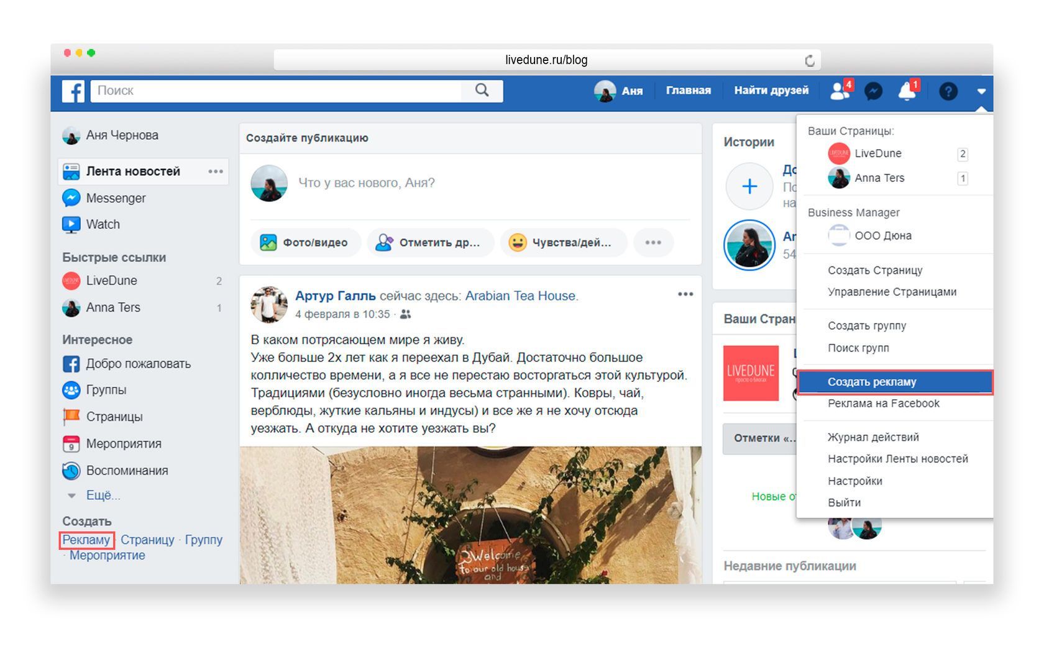Choose Создать рекламу in menu
Viewport: 1044px width, 652px height.
click(x=895, y=382)
